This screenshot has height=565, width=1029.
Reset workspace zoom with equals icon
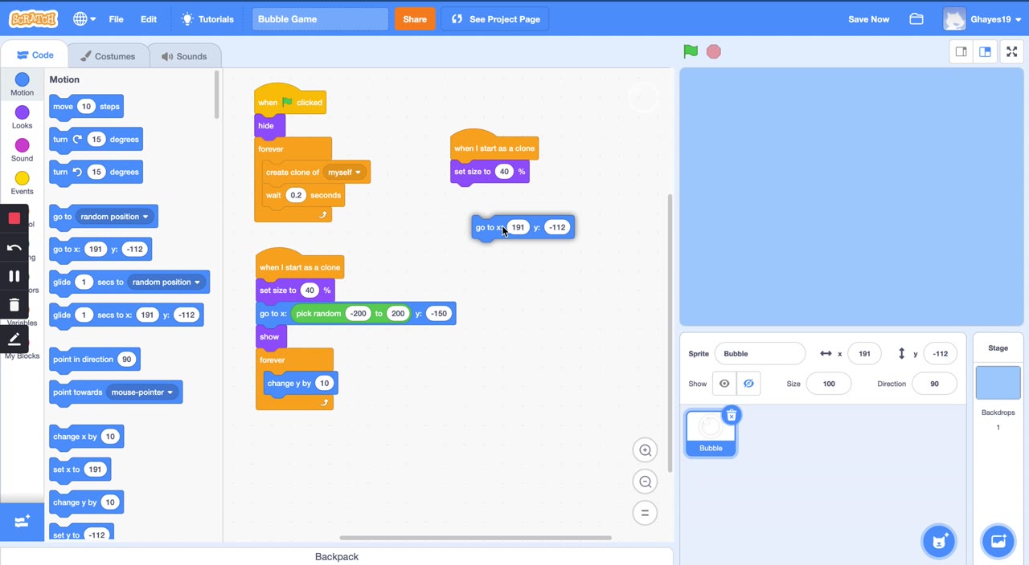(x=645, y=513)
